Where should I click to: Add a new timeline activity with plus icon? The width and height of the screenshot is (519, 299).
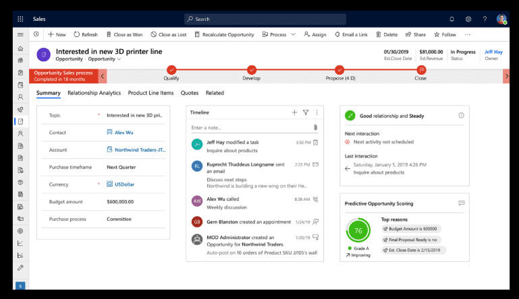[x=294, y=112]
